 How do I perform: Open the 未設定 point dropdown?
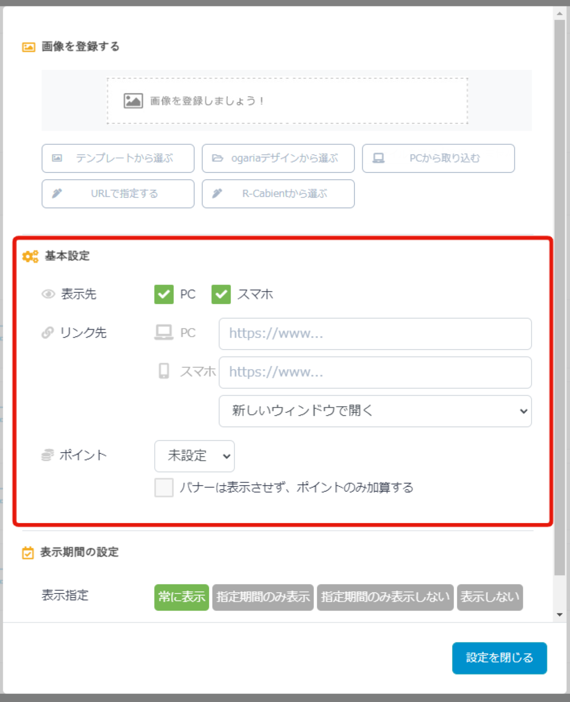point(195,456)
